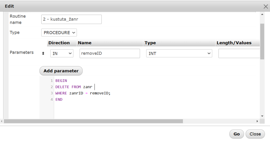The width and height of the screenshot is (270, 145).
Task: Open the parameter type INT dropdown
Action: pyautogui.click(x=179, y=53)
